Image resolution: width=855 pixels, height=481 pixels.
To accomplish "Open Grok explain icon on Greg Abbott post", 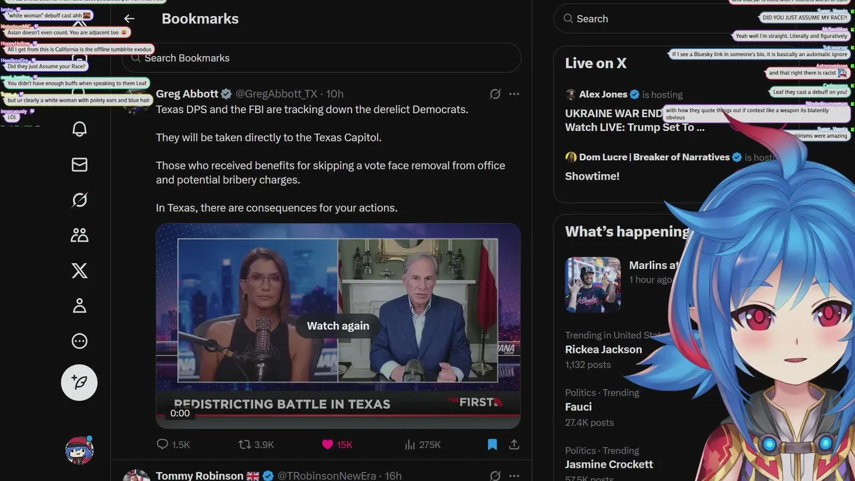I will tap(495, 94).
